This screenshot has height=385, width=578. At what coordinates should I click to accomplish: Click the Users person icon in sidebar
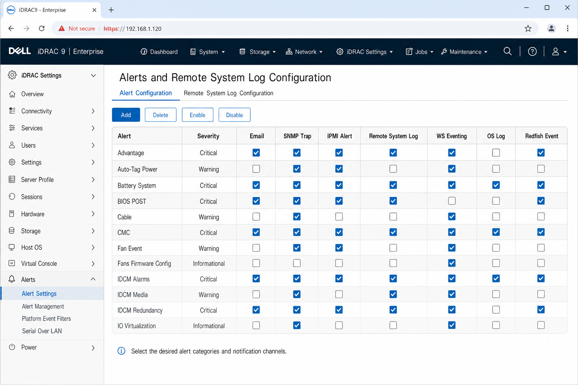coord(12,145)
